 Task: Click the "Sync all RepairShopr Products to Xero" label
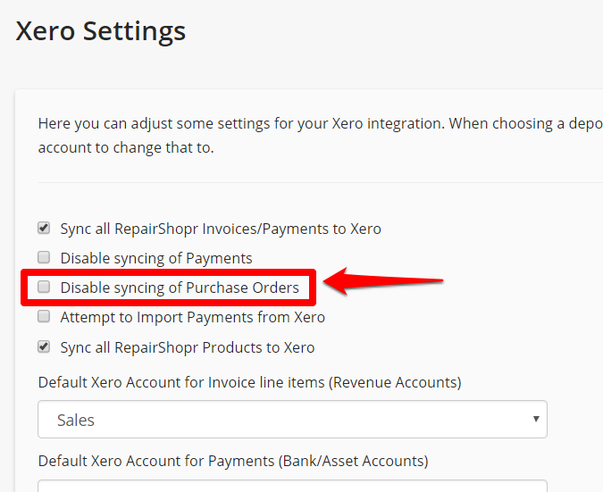tap(188, 348)
